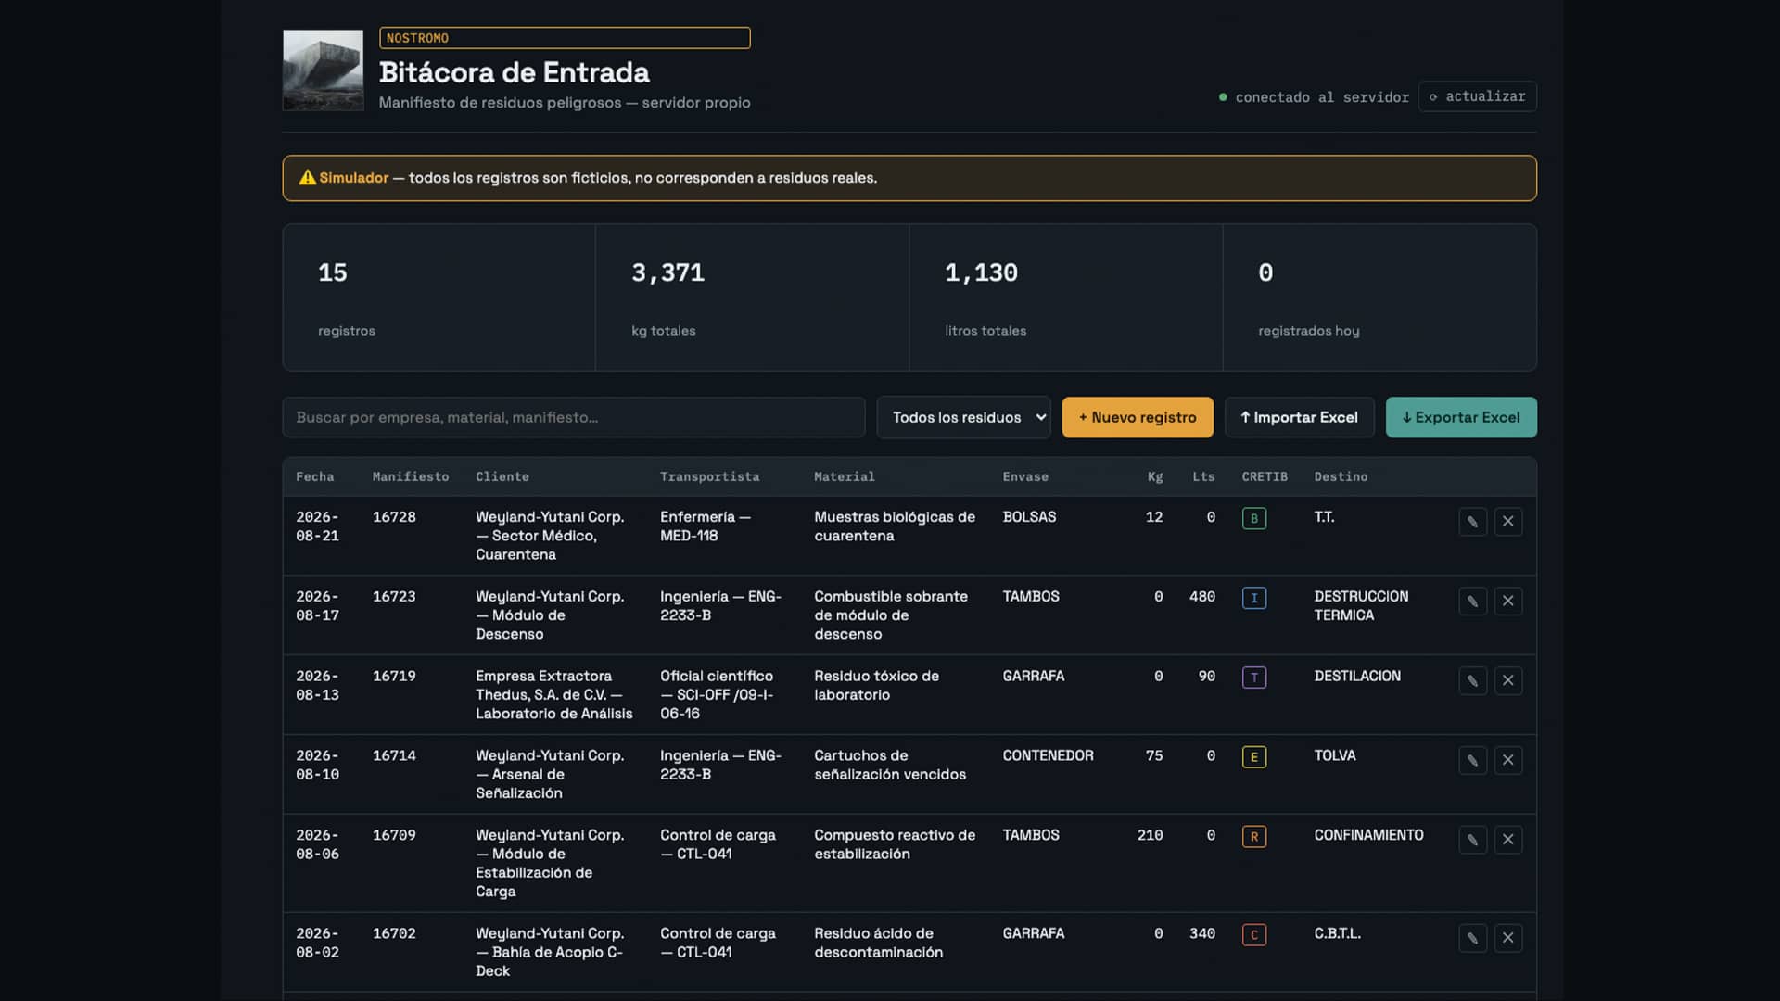The height and width of the screenshot is (1001, 1780).
Task: Click manifest number 16723
Action: (394, 597)
